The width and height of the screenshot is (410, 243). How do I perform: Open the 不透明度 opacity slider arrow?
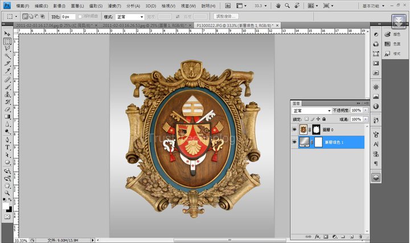366,111
